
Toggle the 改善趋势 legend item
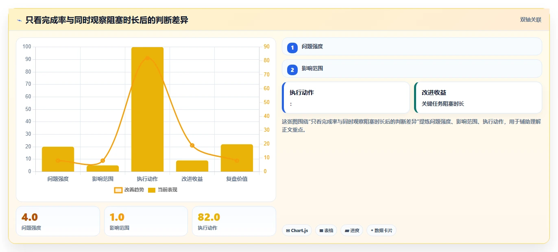pos(129,190)
